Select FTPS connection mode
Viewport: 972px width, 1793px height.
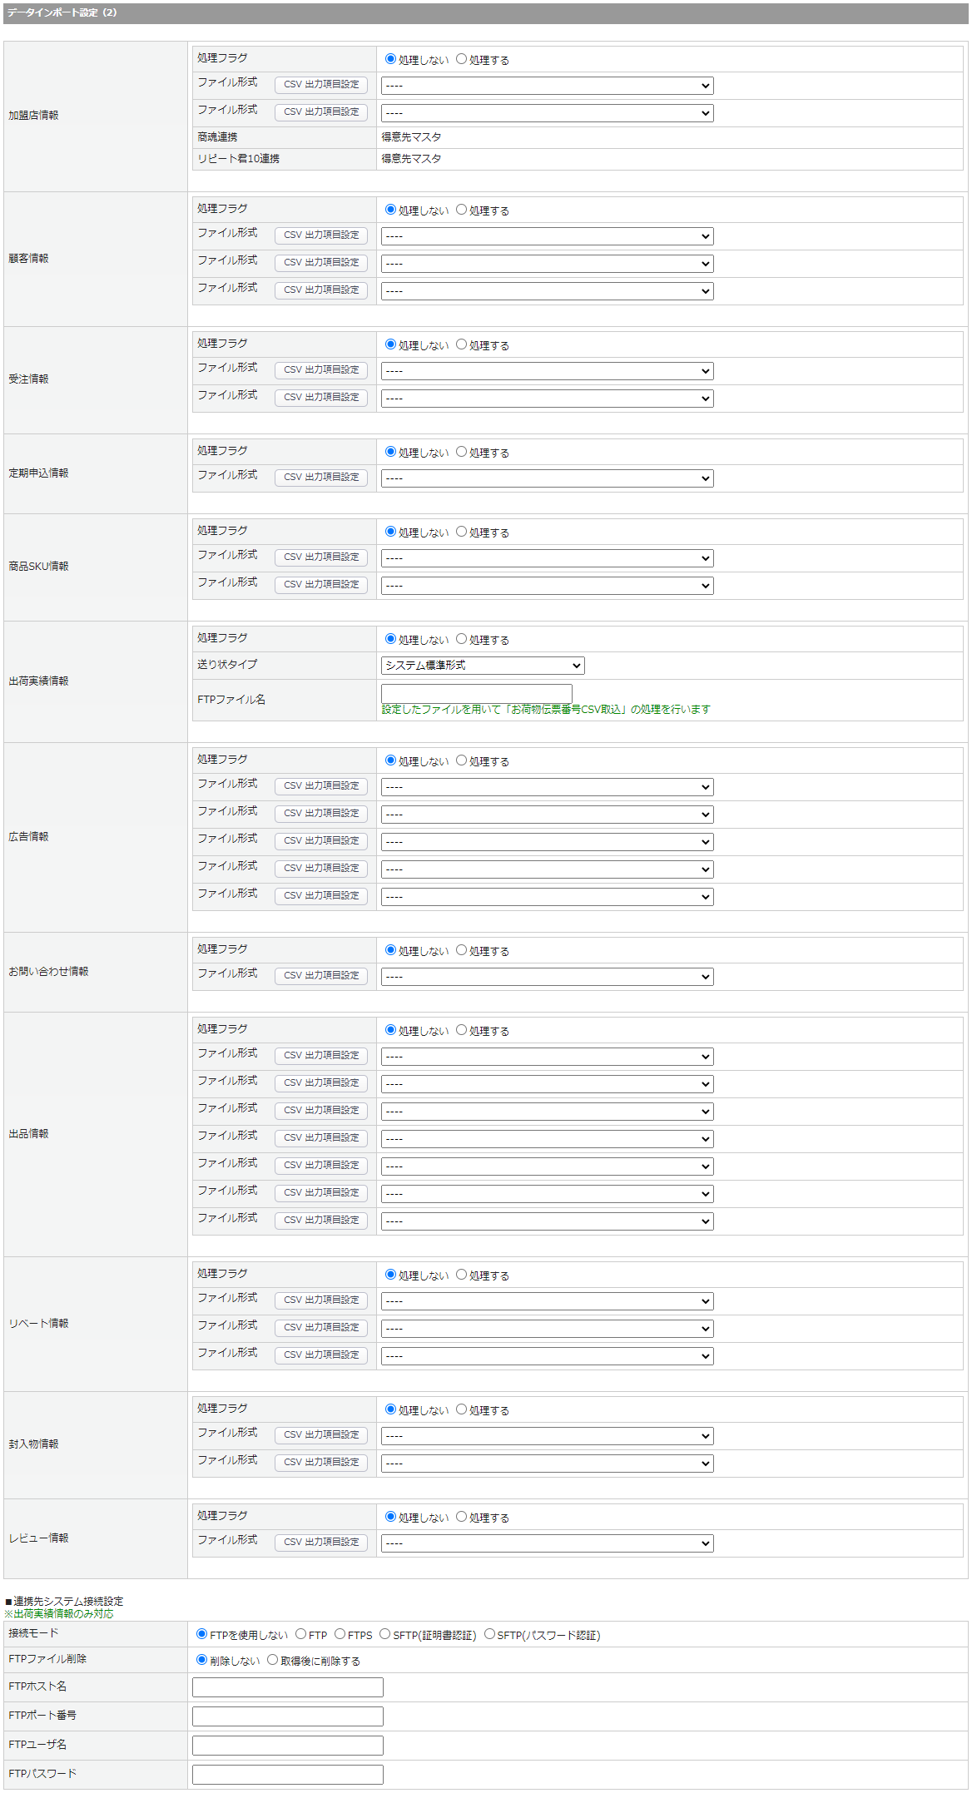(x=340, y=1634)
